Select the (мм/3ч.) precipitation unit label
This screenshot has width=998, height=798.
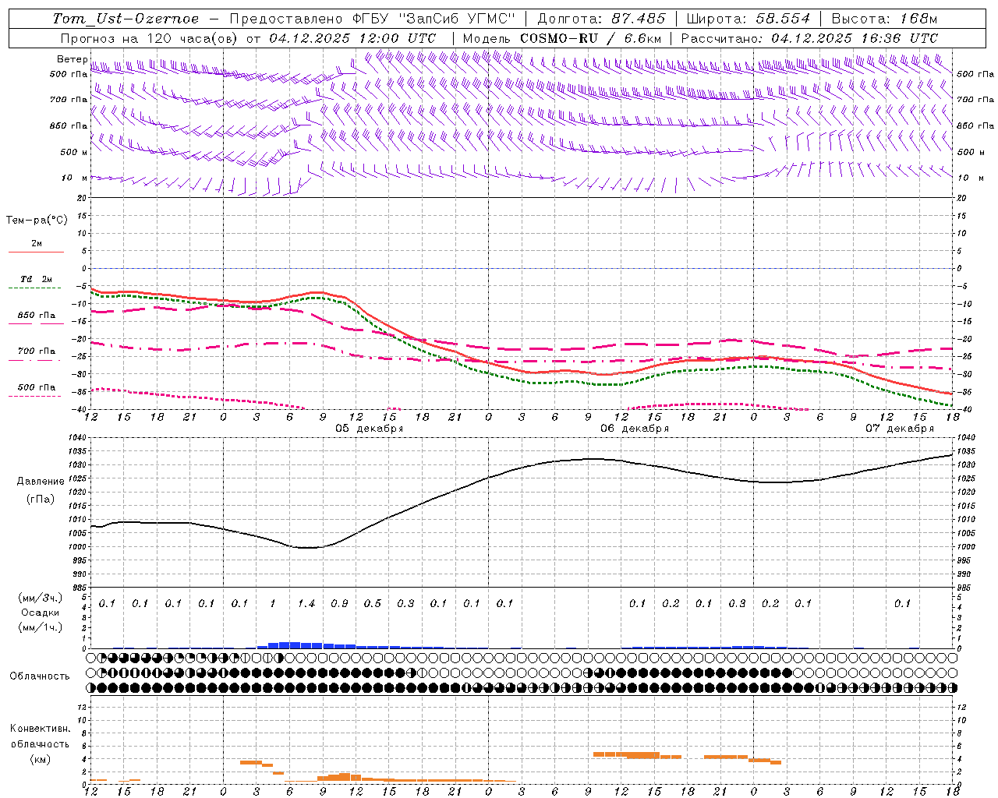[x=39, y=598]
